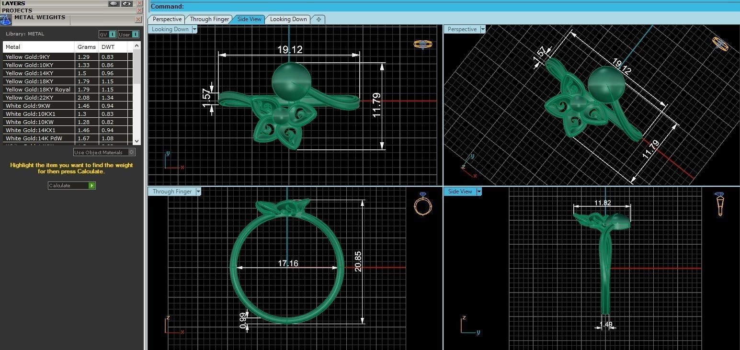
Task: Open the Looking Down viewport dropdown
Action: click(x=194, y=29)
